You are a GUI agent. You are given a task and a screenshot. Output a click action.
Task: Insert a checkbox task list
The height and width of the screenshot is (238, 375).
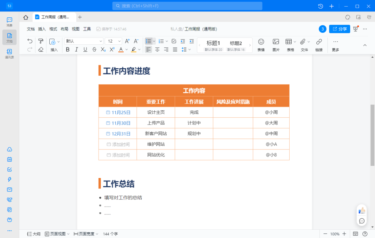pos(174,41)
